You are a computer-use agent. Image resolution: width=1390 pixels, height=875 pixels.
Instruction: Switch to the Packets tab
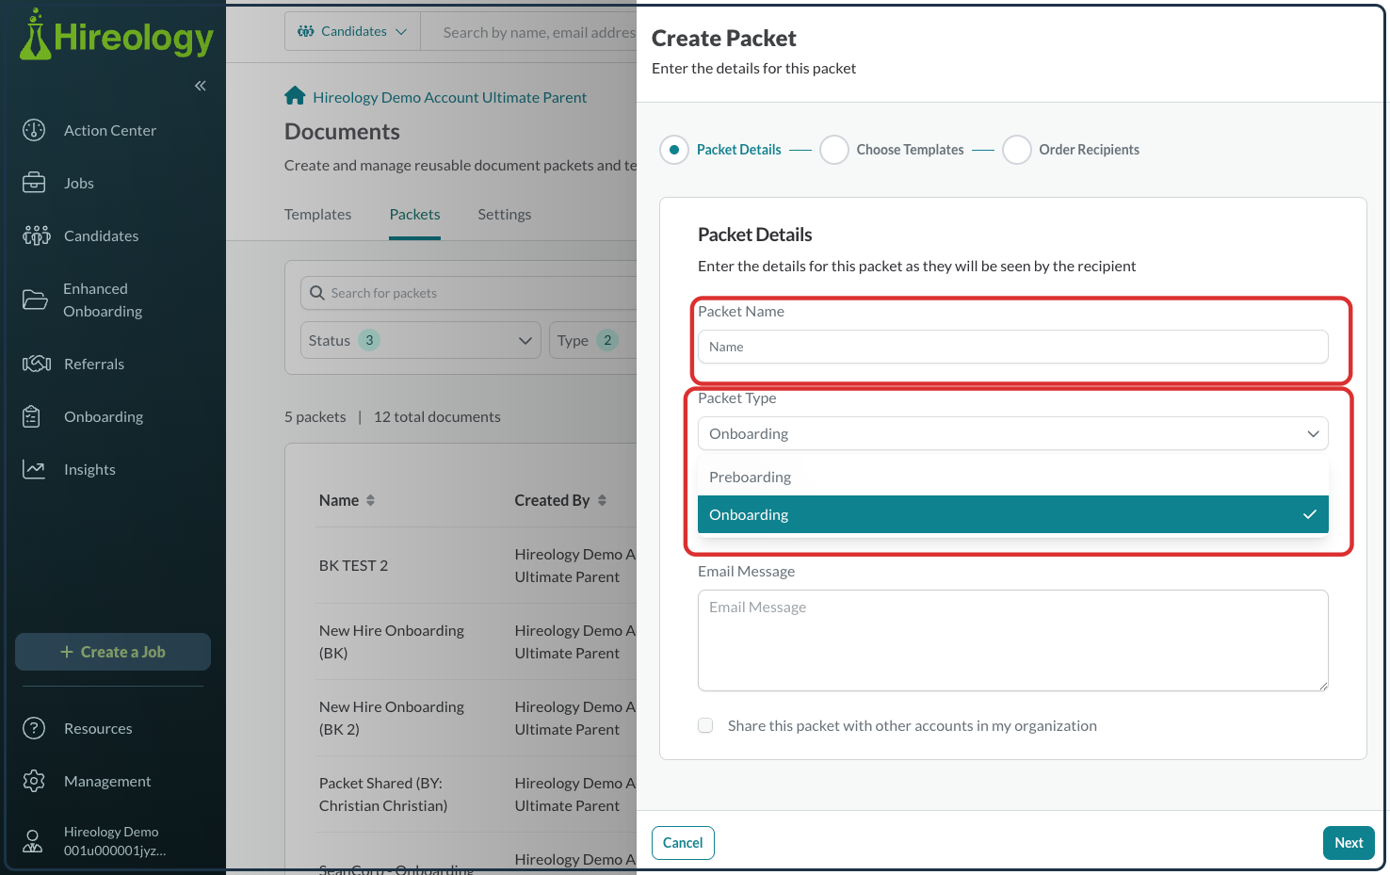click(x=415, y=215)
